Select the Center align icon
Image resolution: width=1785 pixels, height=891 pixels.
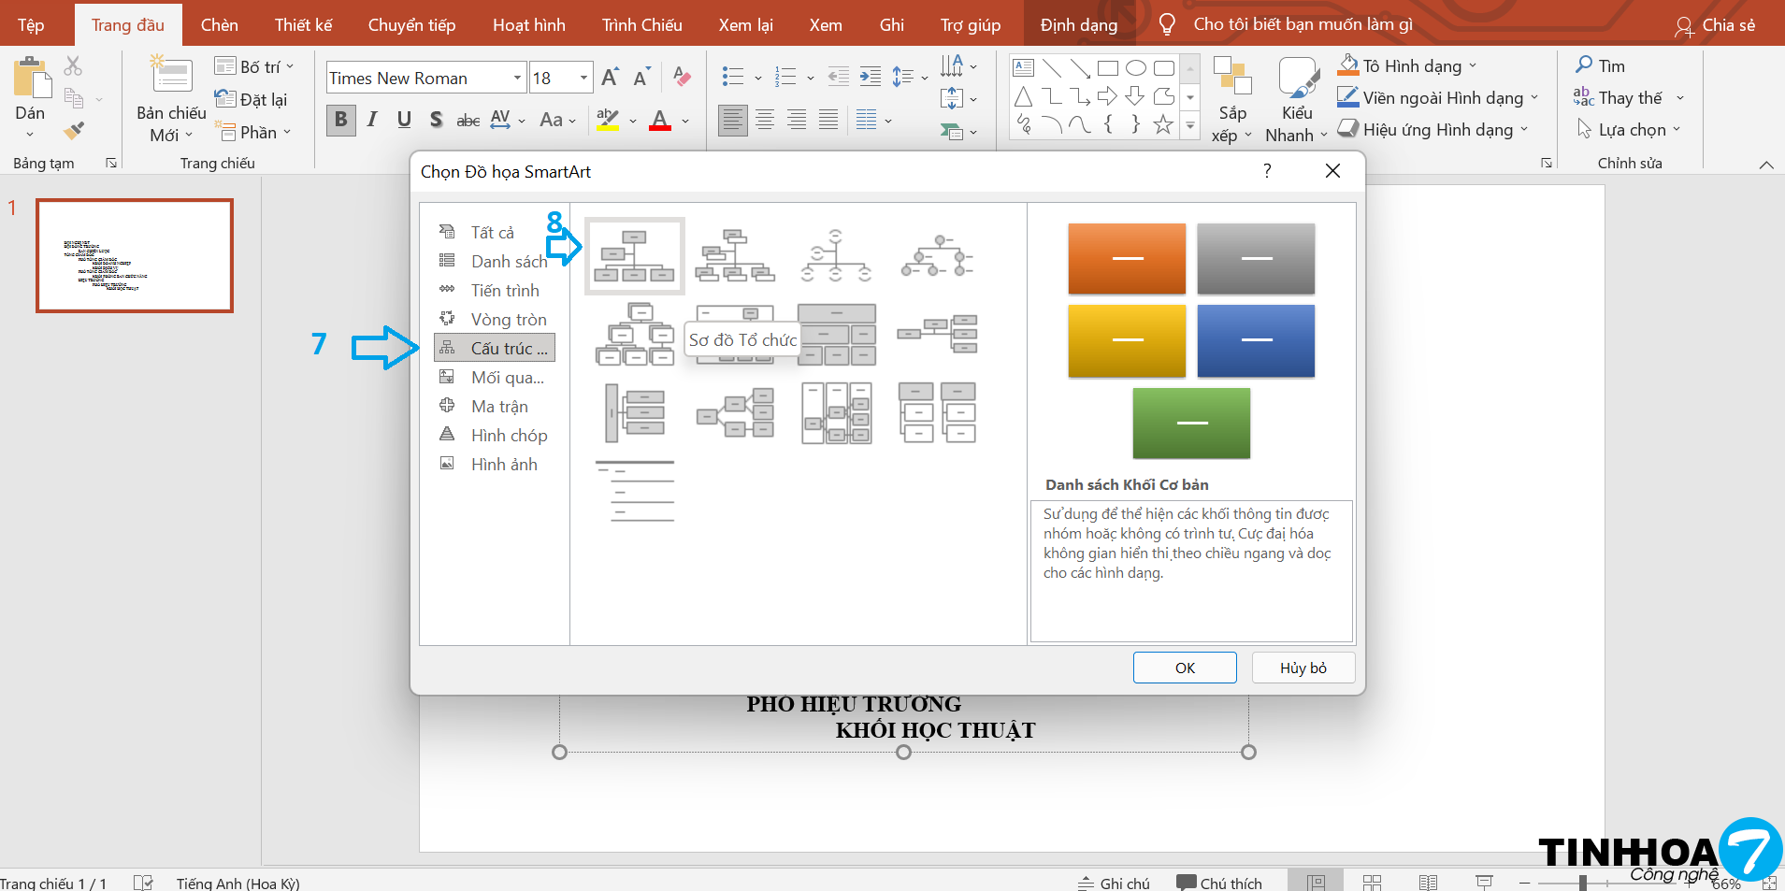click(x=765, y=120)
